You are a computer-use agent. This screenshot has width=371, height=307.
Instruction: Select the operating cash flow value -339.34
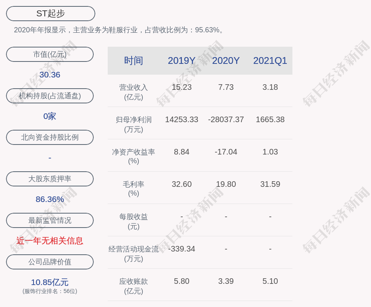(182, 249)
